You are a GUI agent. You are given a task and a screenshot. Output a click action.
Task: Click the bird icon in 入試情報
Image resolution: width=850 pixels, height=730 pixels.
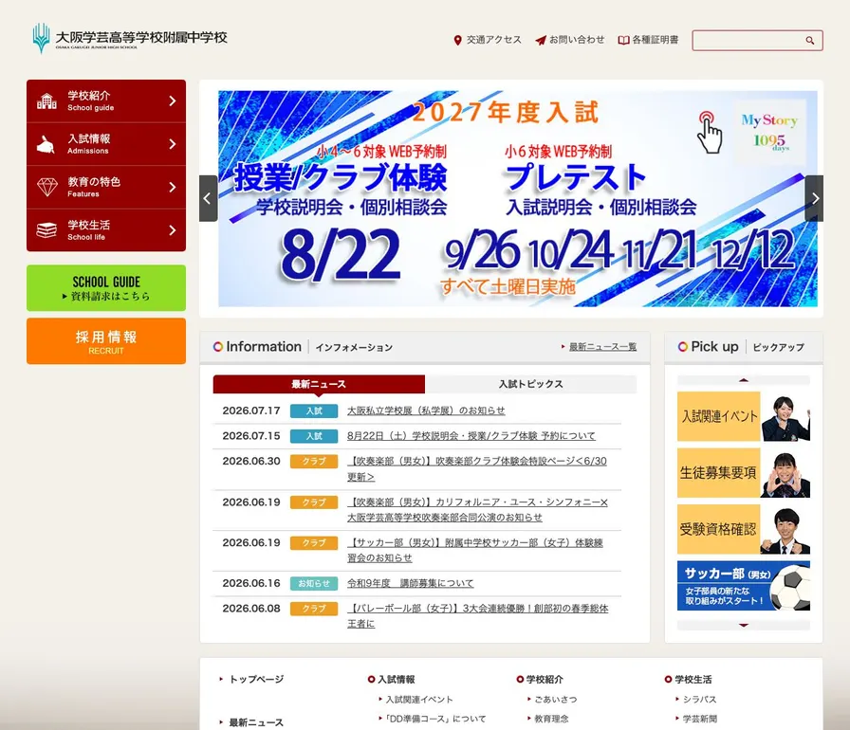click(46, 144)
